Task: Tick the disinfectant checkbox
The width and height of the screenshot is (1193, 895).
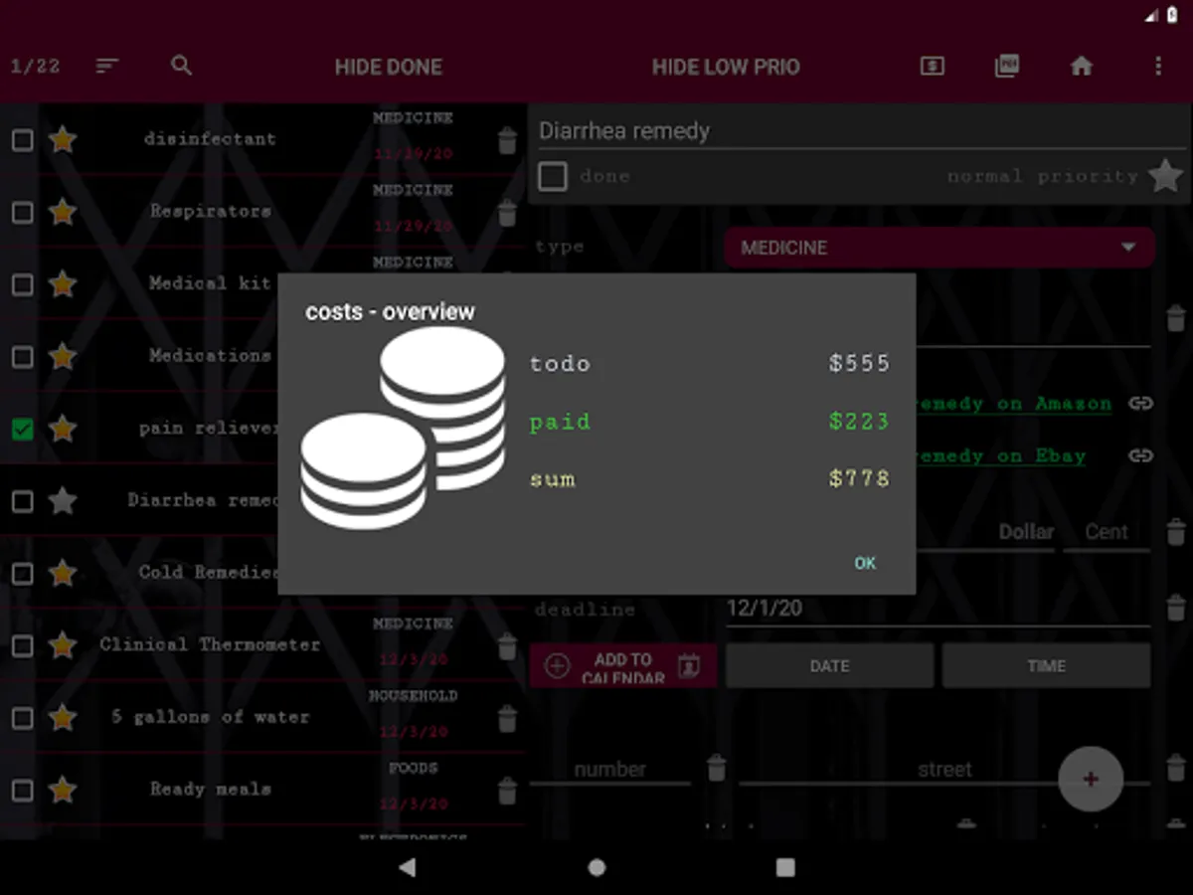Action: [22, 140]
